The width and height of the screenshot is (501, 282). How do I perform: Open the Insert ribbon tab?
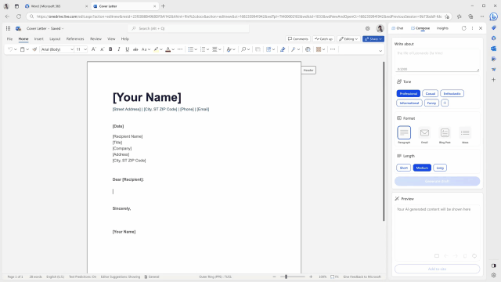[x=38, y=39]
